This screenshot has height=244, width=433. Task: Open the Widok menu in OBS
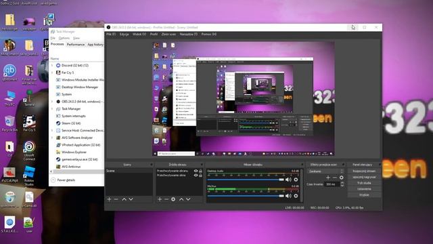pyautogui.click(x=139, y=35)
